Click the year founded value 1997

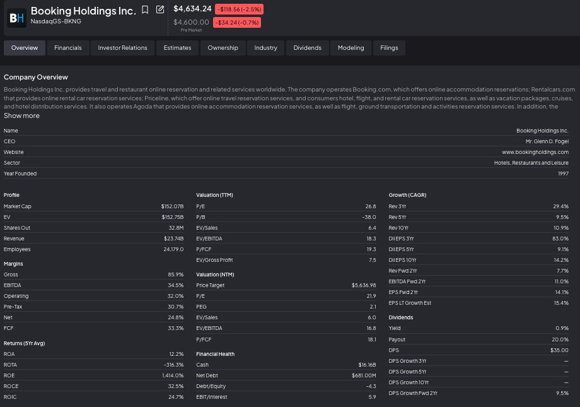pyautogui.click(x=564, y=174)
